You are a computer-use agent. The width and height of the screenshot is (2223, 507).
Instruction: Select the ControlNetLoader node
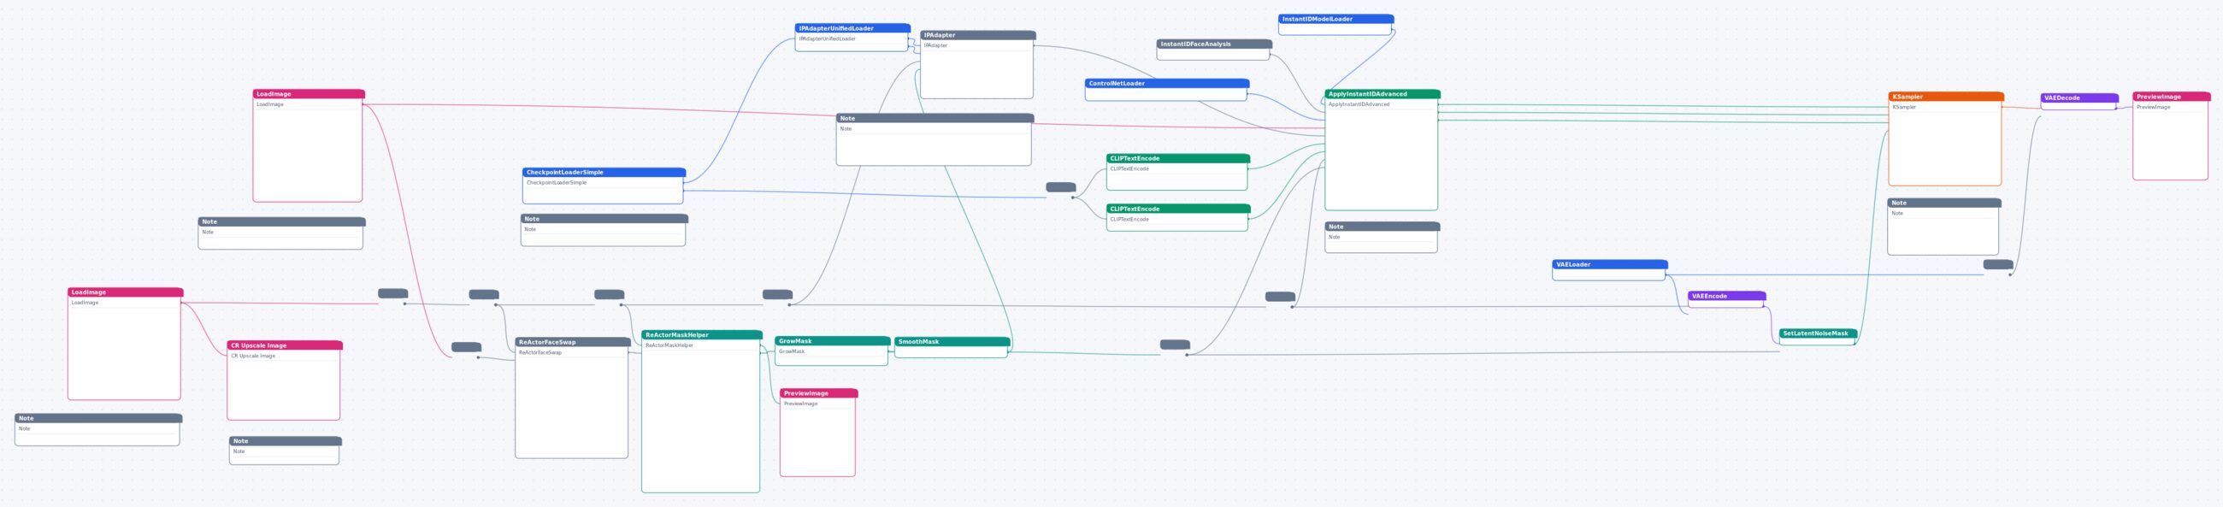point(1166,90)
